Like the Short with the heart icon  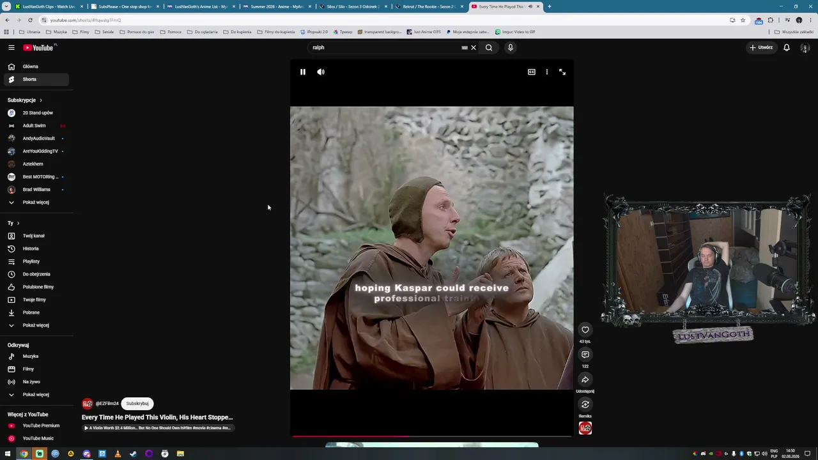pos(585,330)
